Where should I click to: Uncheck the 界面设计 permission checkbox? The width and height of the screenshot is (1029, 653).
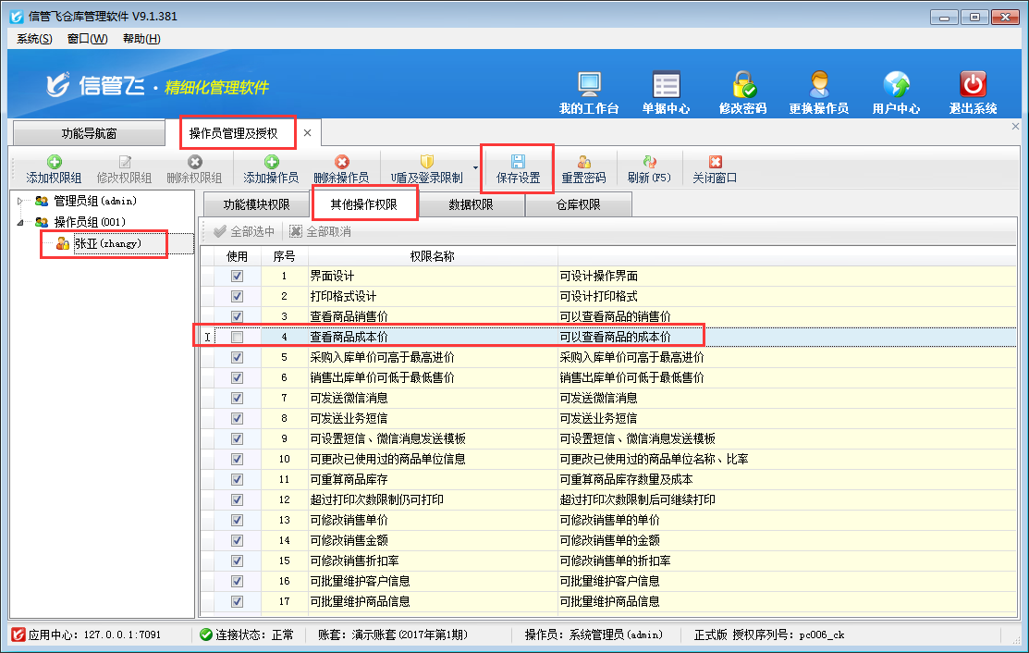click(238, 277)
